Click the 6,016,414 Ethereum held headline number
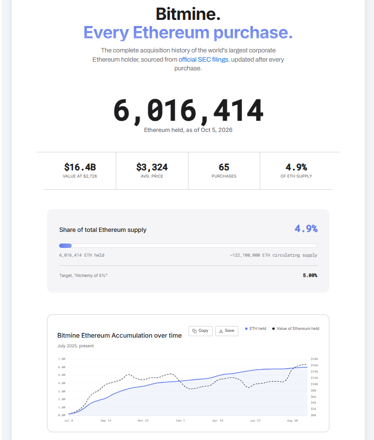374x440 pixels. click(x=188, y=111)
